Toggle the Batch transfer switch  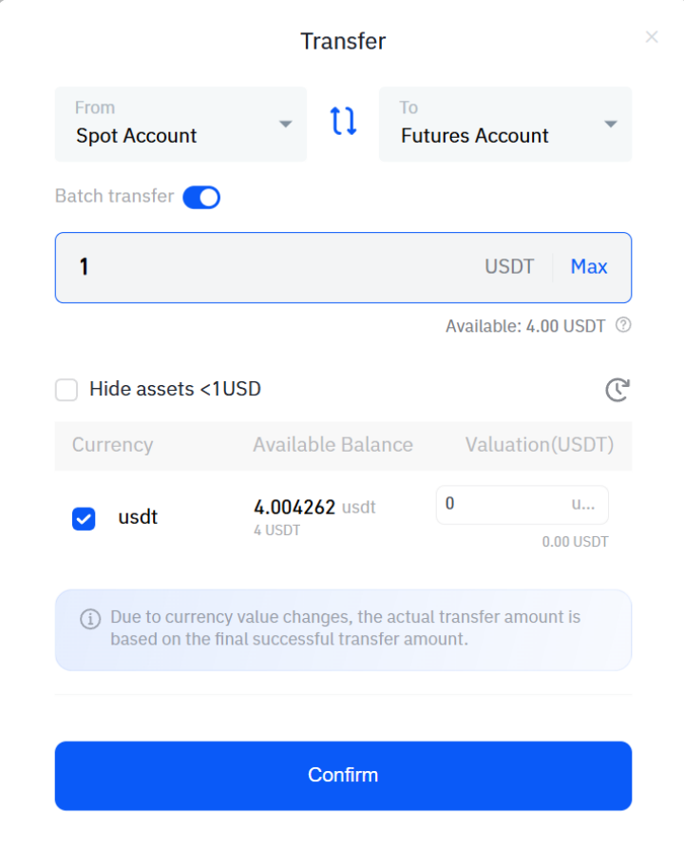pos(201,197)
